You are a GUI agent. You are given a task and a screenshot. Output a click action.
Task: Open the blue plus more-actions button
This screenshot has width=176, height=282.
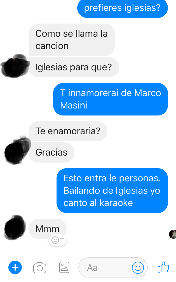click(15, 267)
